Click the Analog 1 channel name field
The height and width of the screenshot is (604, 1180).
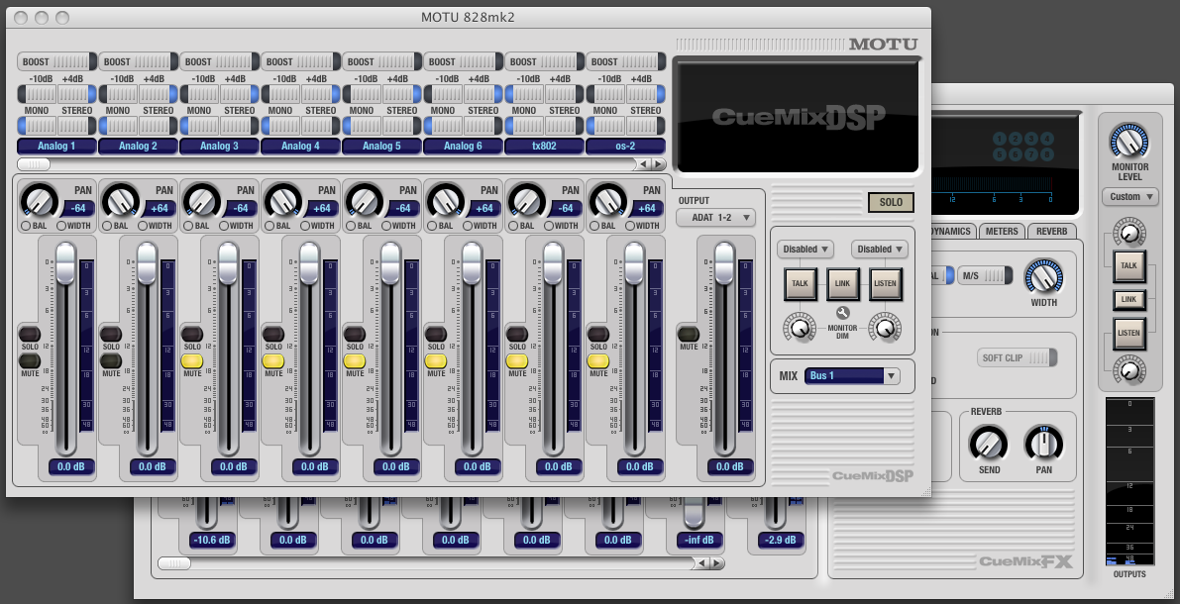(x=56, y=146)
